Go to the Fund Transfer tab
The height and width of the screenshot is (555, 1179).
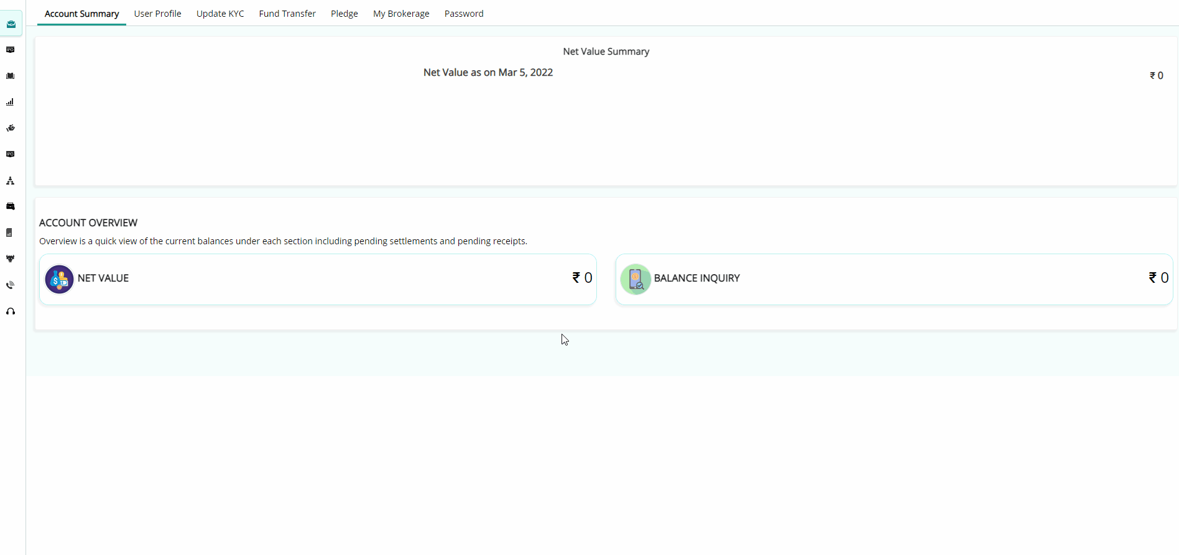pos(287,14)
